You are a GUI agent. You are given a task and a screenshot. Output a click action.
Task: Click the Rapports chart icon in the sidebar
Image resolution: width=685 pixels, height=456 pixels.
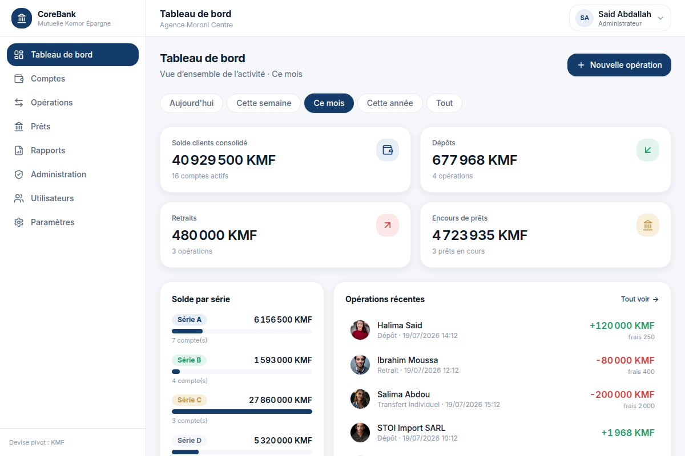[x=19, y=150]
